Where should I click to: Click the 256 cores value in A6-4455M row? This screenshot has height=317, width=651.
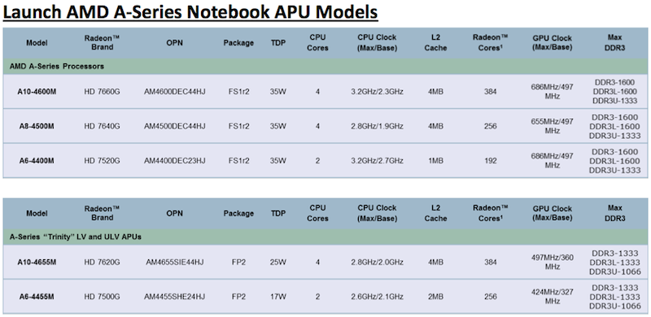tap(491, 297)
